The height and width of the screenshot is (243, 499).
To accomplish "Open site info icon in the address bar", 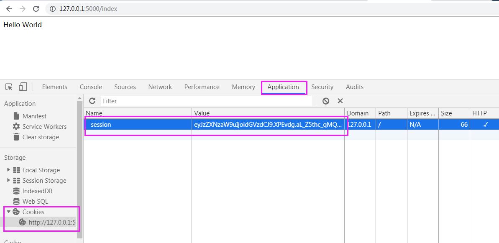I will [x=53, y=9].
